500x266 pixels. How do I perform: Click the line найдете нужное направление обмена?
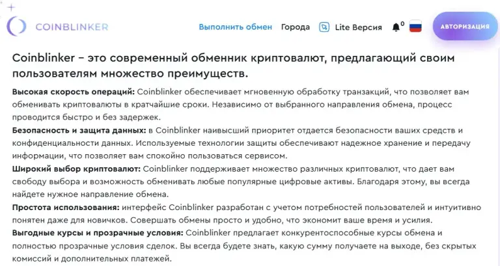90,194
